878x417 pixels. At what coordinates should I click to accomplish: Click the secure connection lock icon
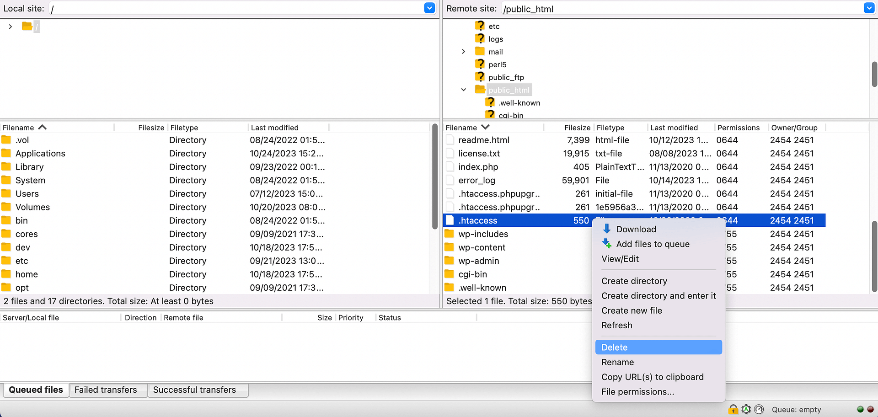(x=733, y=409)
